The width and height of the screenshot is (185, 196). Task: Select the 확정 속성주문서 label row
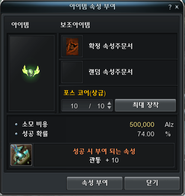pos(118,46)
